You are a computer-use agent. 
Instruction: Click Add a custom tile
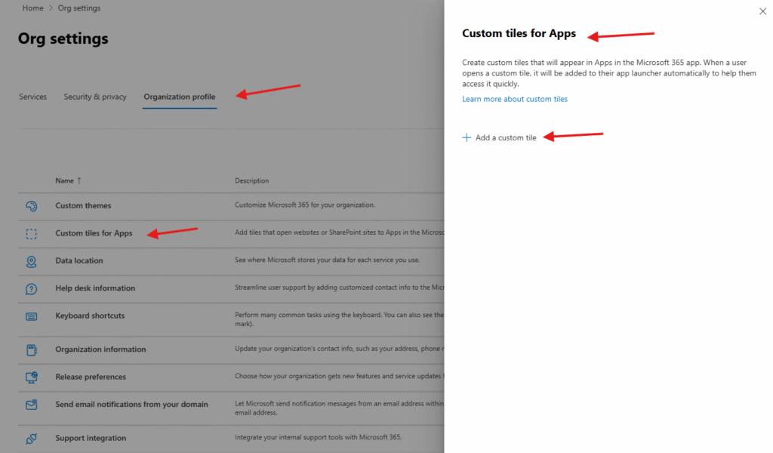click(506, 137)
